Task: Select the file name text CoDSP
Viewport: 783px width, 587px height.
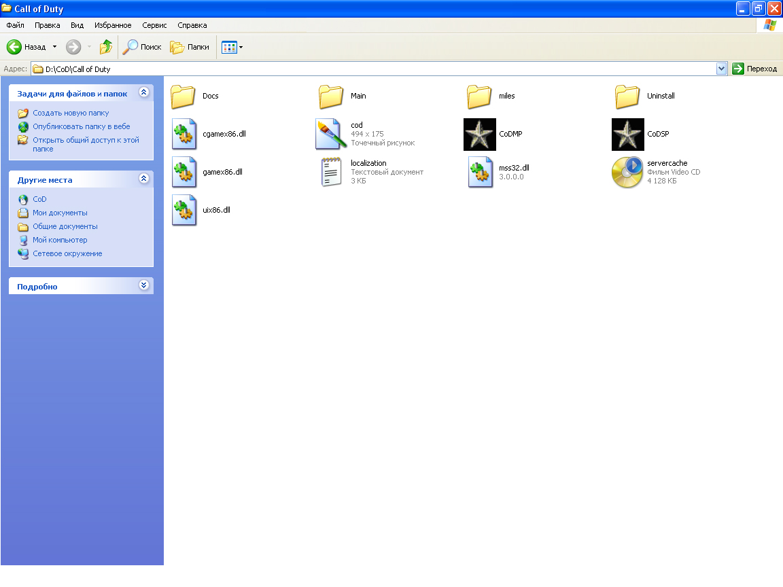Action: click(658, 134)
